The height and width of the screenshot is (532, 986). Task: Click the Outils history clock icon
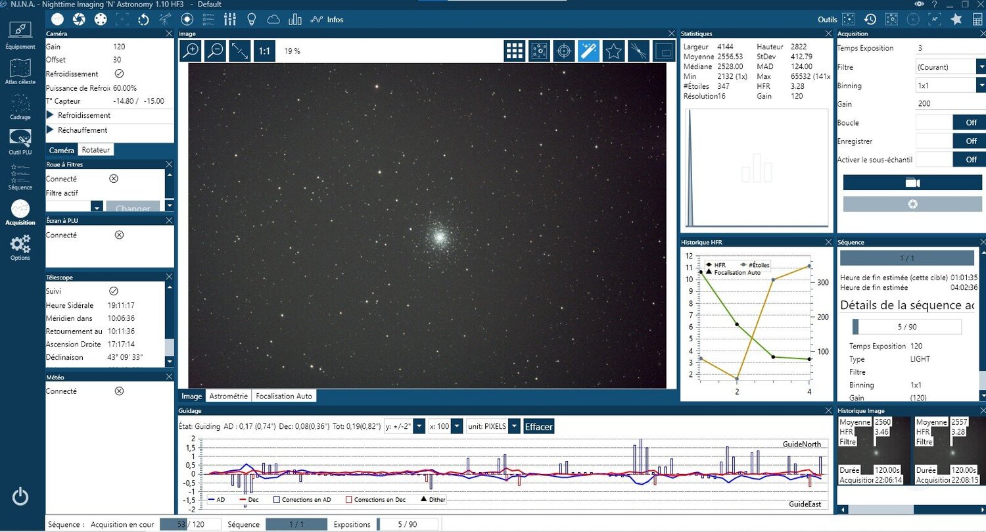[x=870, y=19]
